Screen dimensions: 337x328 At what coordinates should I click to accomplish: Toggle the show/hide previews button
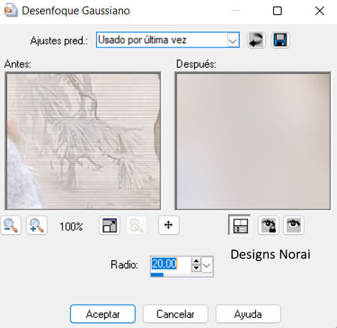[239, 225]
